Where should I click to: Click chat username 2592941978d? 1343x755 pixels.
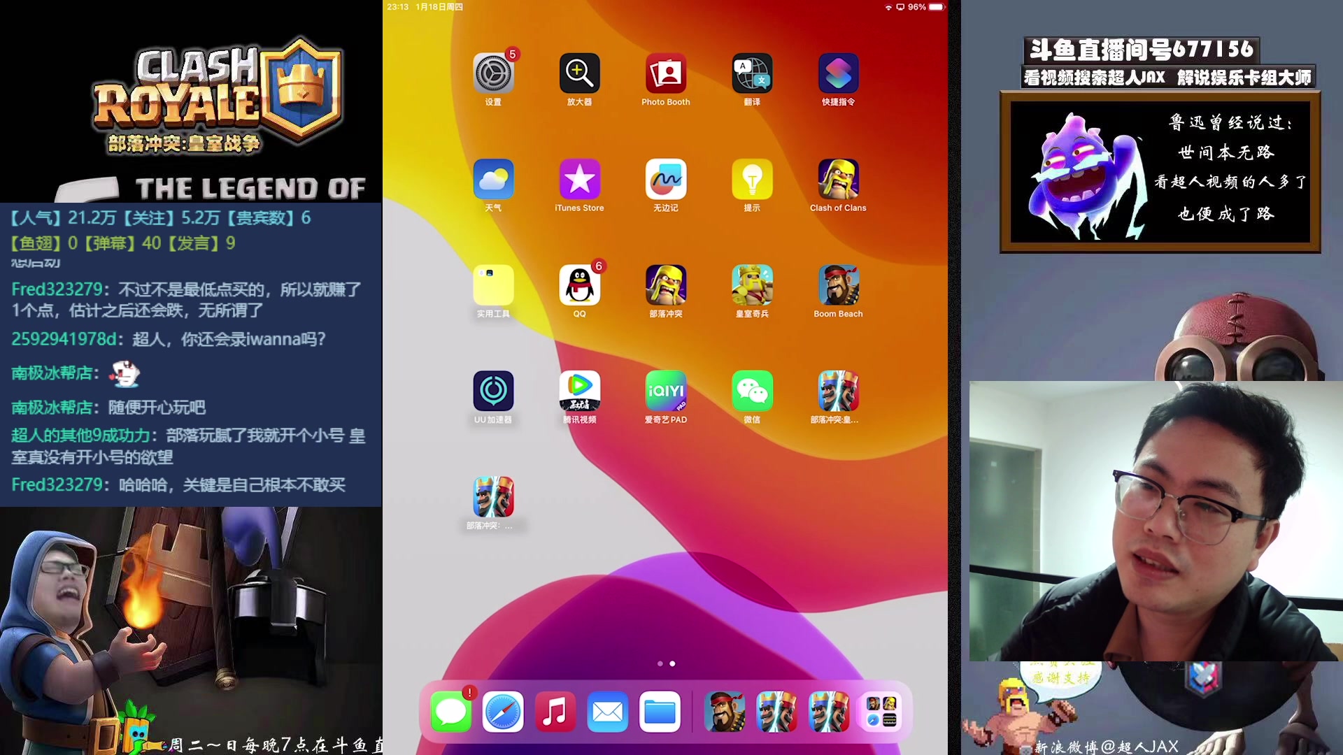click(x=63, y=339)
